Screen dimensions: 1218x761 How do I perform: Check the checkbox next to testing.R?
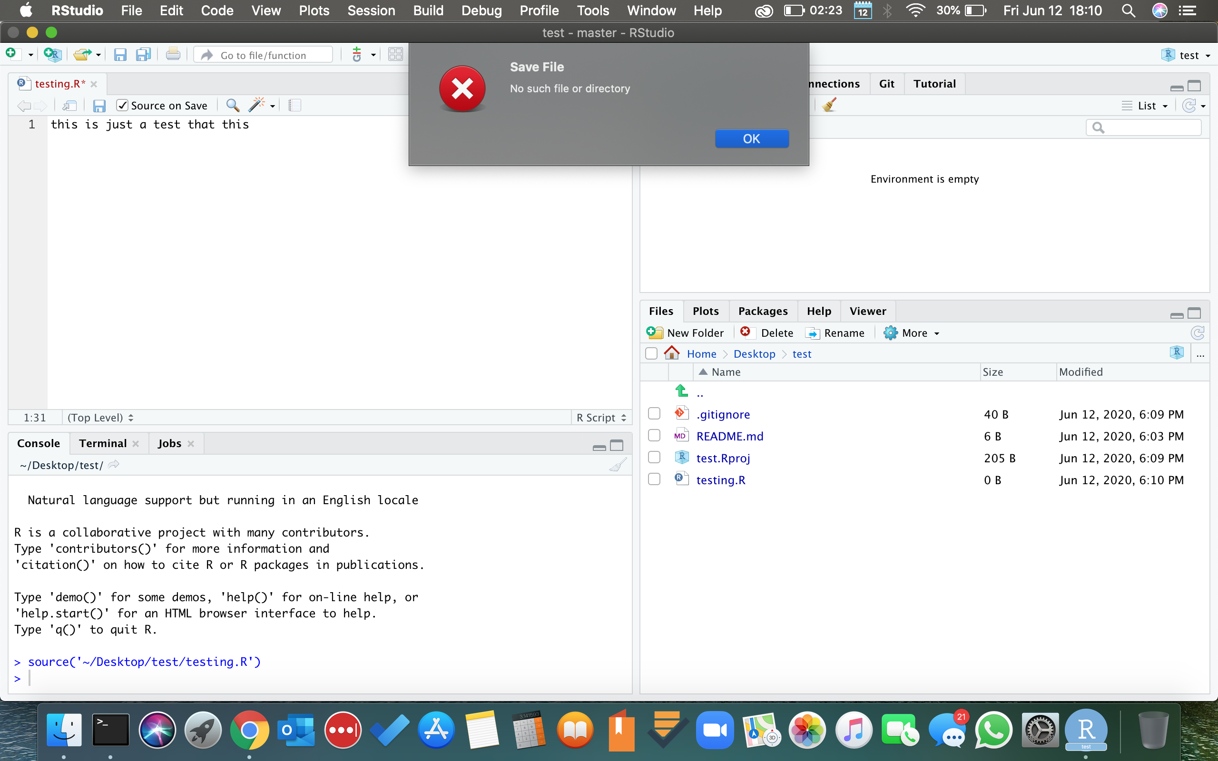coord(653,478)
